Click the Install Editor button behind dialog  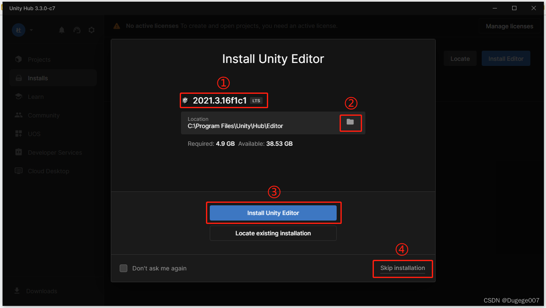[x=506, y=59]
